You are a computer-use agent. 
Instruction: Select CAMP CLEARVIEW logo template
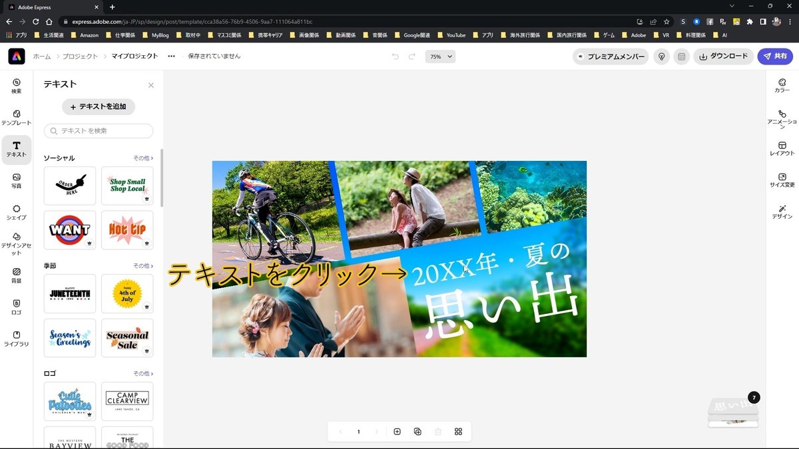point(127,401)
